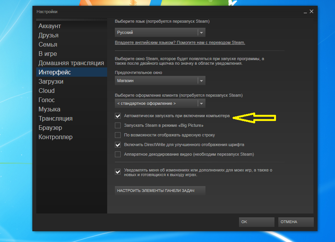
Task: Open the Предпочтительное окно dropdown showing Магазин
Action: click(x=160, y=81)
